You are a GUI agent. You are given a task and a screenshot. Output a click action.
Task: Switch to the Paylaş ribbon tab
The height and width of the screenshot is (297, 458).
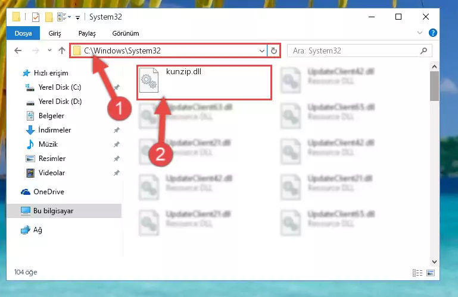[87, 33]
